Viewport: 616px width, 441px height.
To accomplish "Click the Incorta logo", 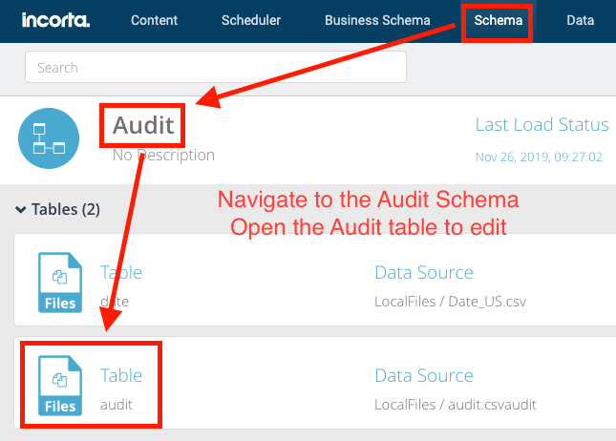I will coord(55,20).
